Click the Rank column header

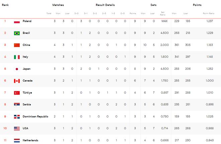(5, 5)
